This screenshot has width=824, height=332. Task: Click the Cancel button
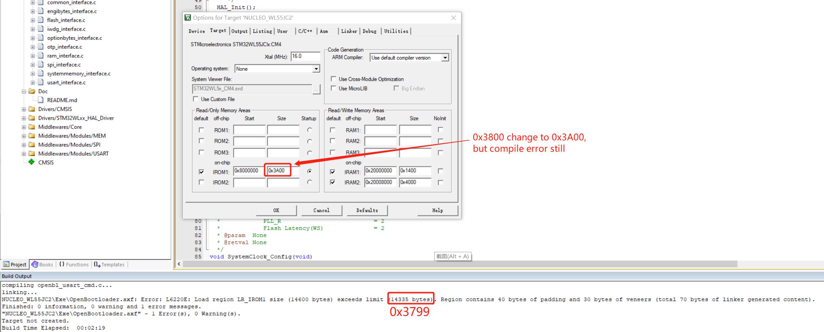click(322, 211)
